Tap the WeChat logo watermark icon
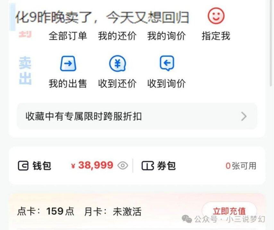Image resolution: width=274 pixels, height=230 pixels. (187, 219)
